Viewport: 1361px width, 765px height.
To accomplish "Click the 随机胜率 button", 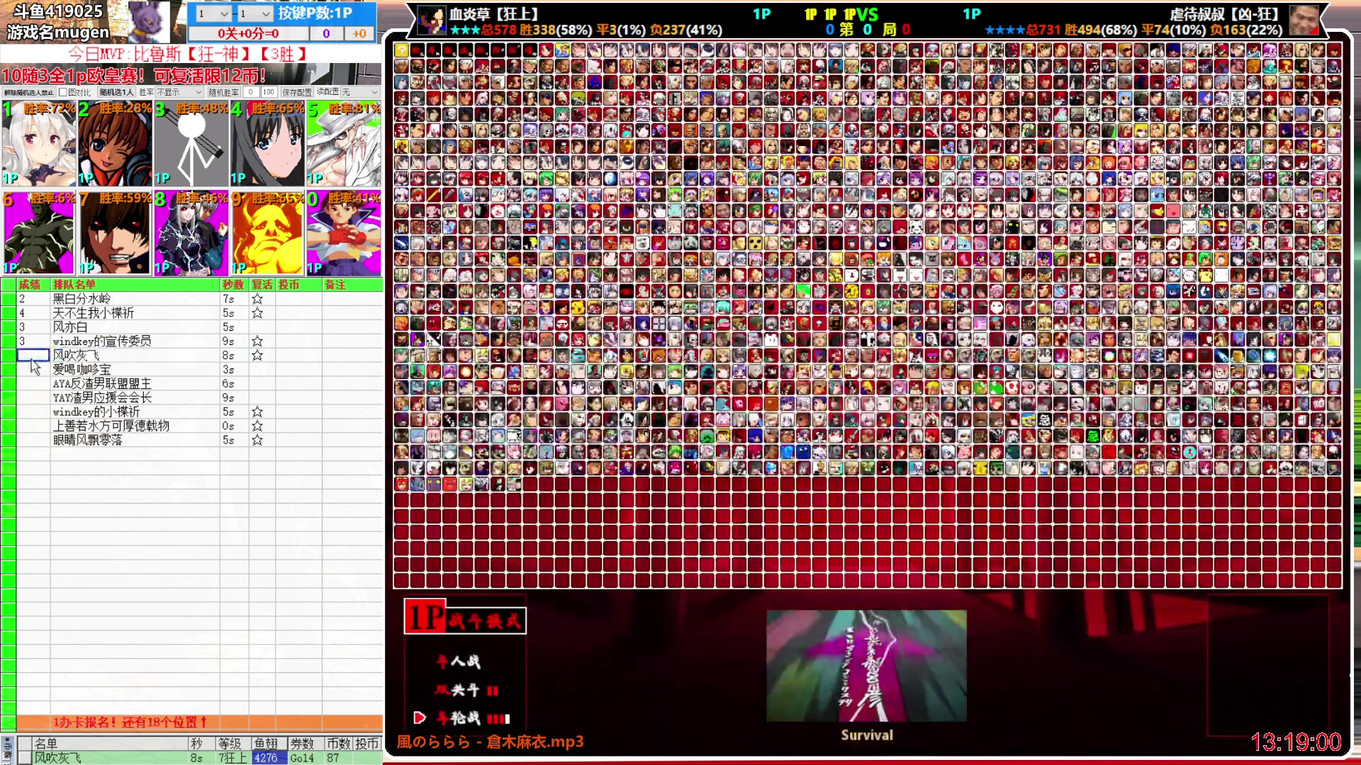I will coord(224,92).
